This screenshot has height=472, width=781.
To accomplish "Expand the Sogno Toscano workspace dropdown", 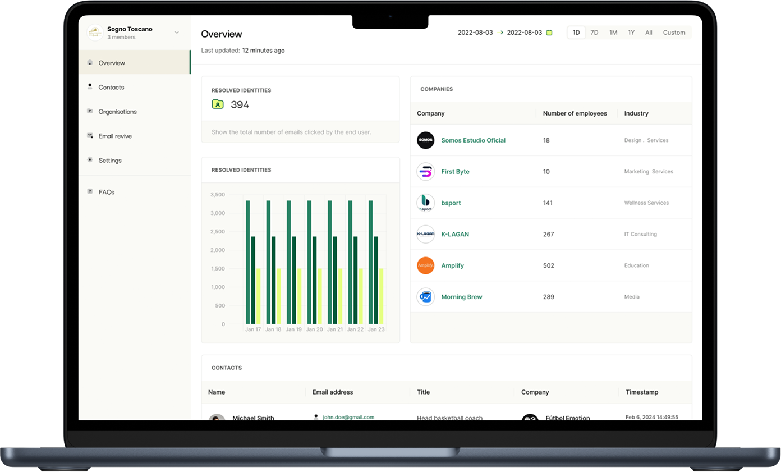I will [176, 32].
